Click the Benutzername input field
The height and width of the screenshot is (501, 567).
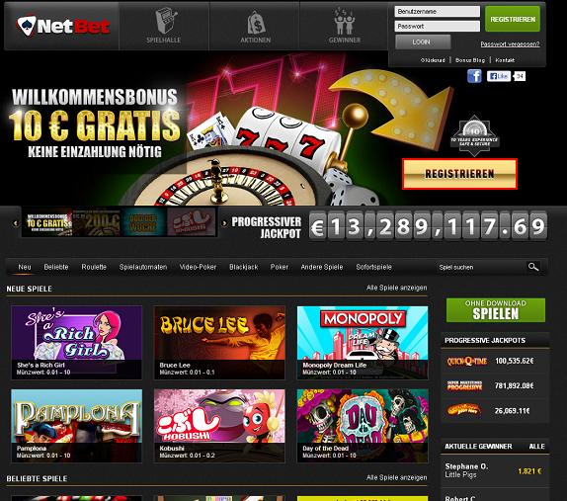pos(437,11)
